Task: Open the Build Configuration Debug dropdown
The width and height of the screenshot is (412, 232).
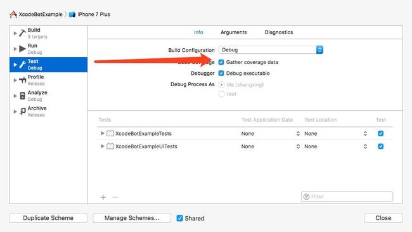Action: pyautogui.click(x=271, y=49)
